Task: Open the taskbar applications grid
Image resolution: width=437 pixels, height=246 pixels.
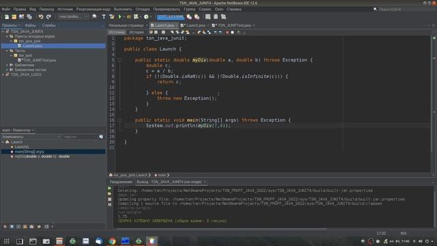Action: point(6,241)
